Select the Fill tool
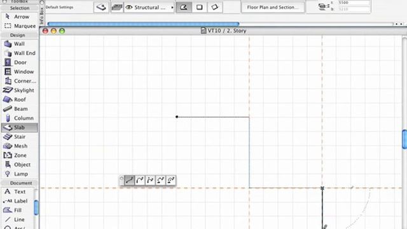Screen dimensions: 407x229 tap(18, 211)
